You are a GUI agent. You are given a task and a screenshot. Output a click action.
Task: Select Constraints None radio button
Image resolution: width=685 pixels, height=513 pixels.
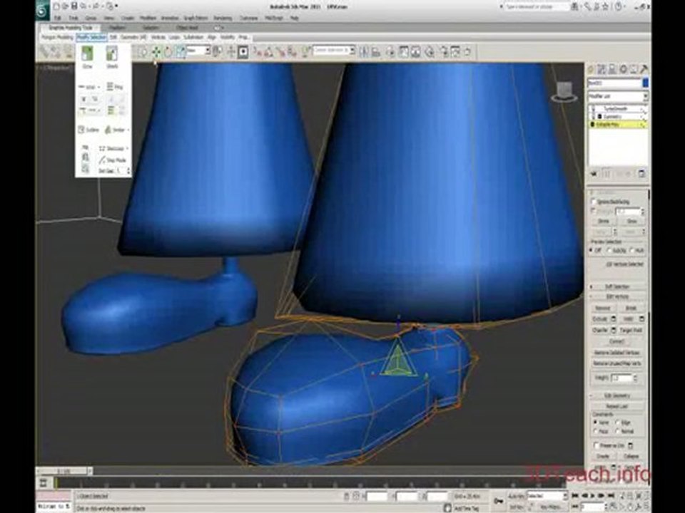click(595, 423)
